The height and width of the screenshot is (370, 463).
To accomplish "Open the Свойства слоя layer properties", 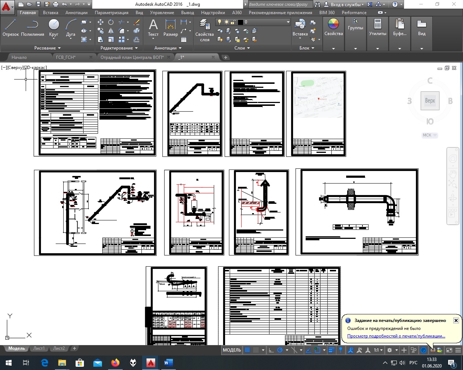I will tap(204, 30).
